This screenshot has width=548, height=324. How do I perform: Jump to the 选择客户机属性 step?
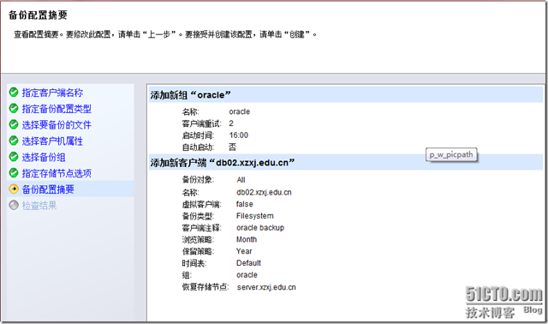(52, 141)
